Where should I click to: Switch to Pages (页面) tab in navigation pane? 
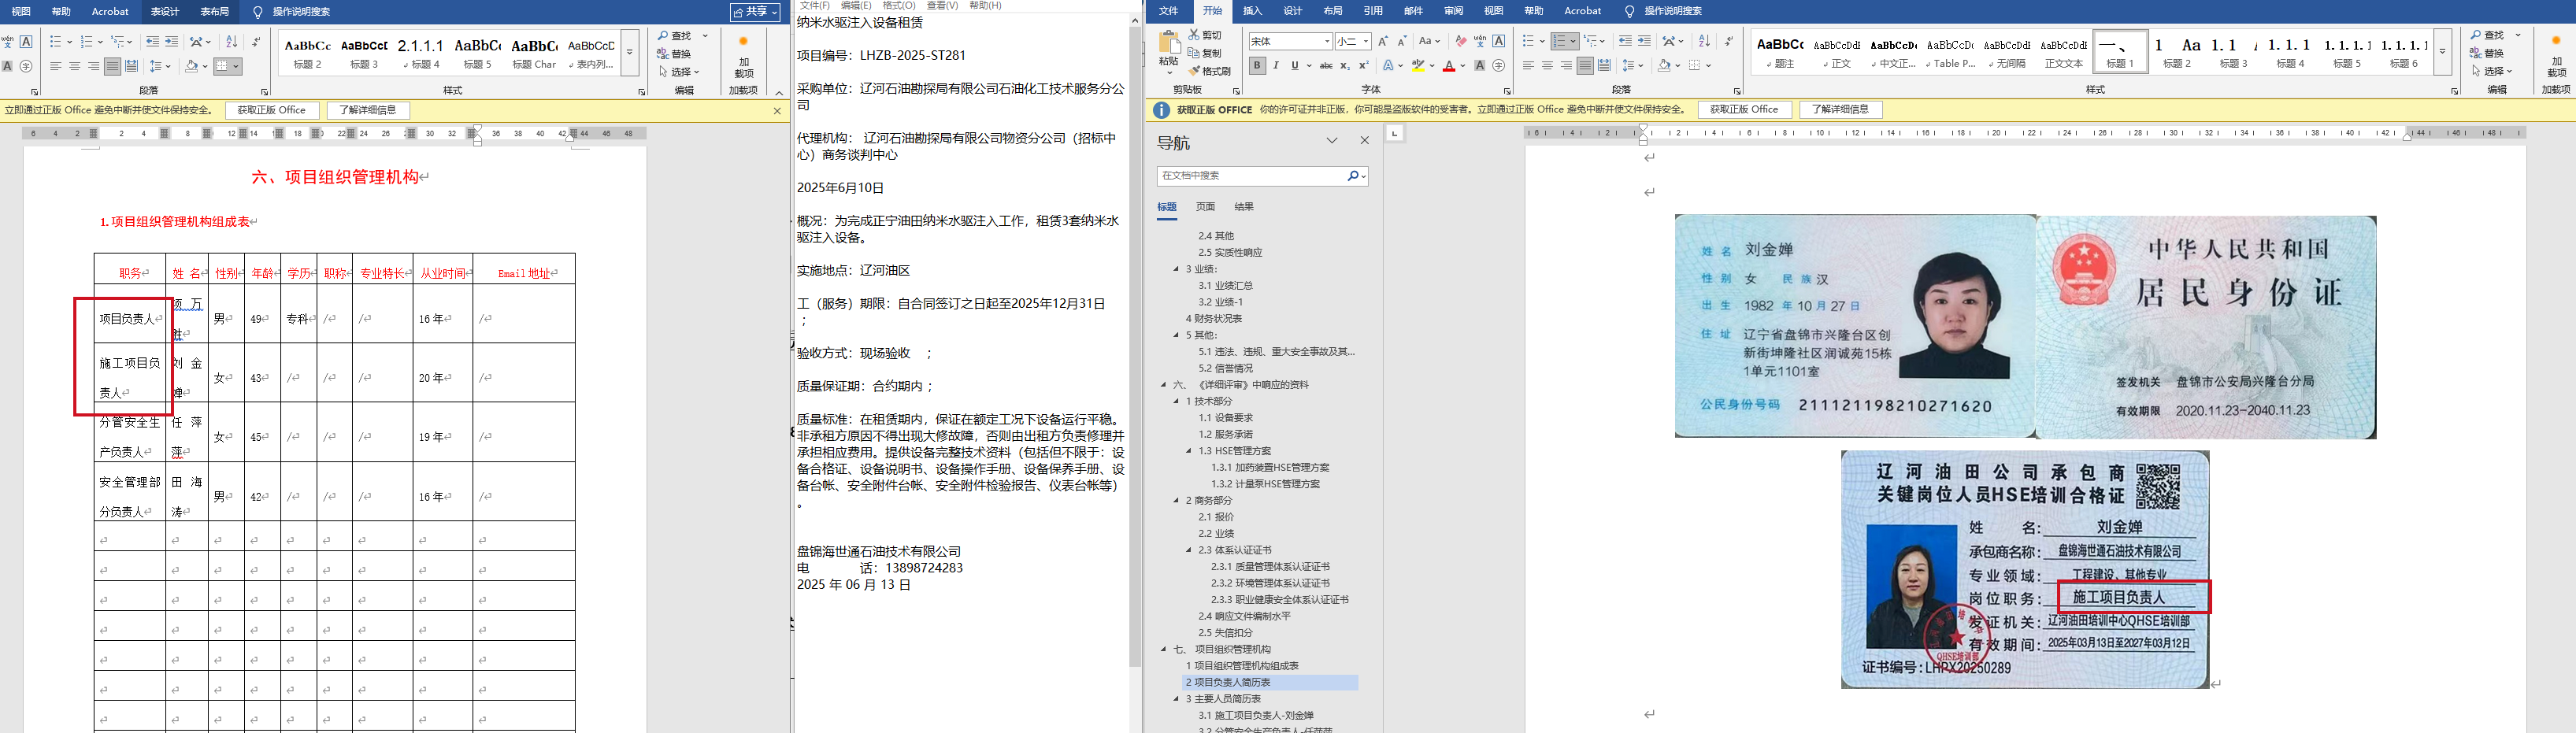pos(1206,207)
